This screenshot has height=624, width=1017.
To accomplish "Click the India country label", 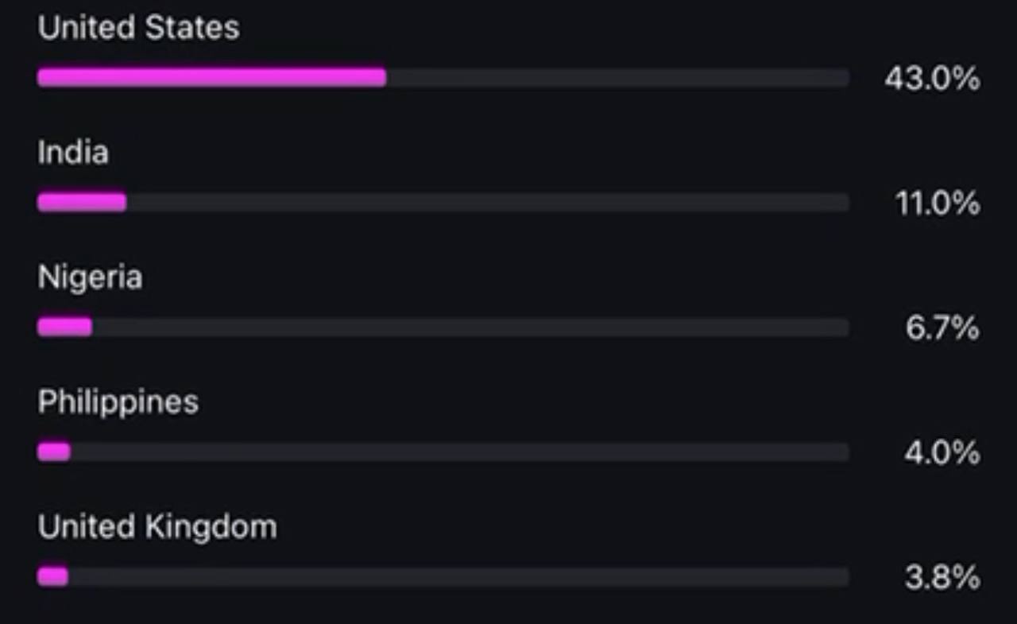I will pos(73,152).
